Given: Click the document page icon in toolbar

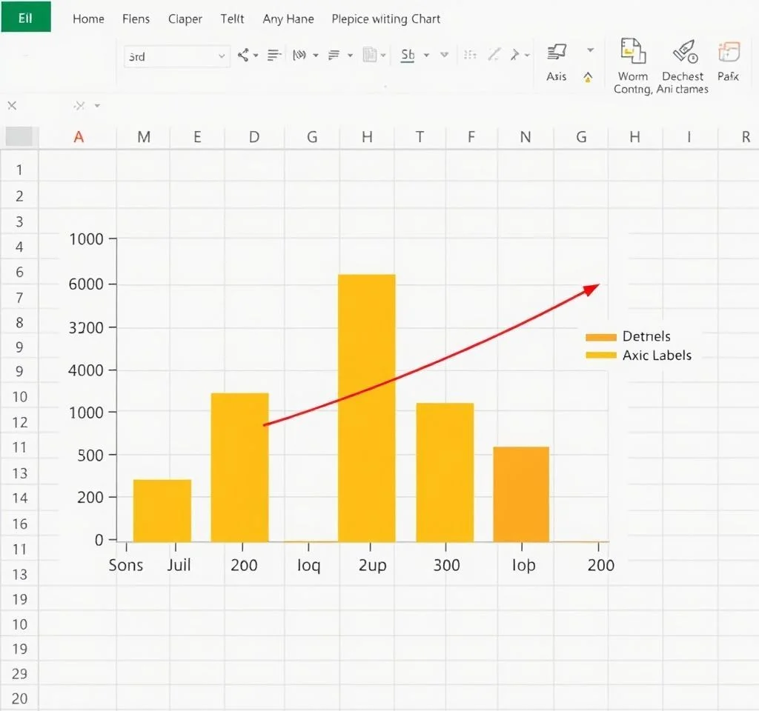Looking at the screenshot, I should (370, 55).
